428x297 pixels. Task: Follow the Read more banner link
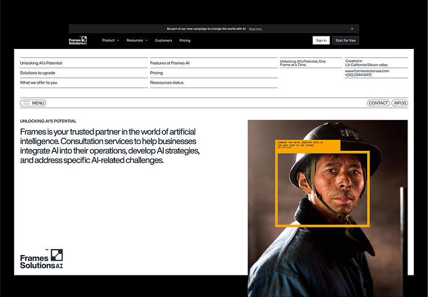tap(255, 29)
